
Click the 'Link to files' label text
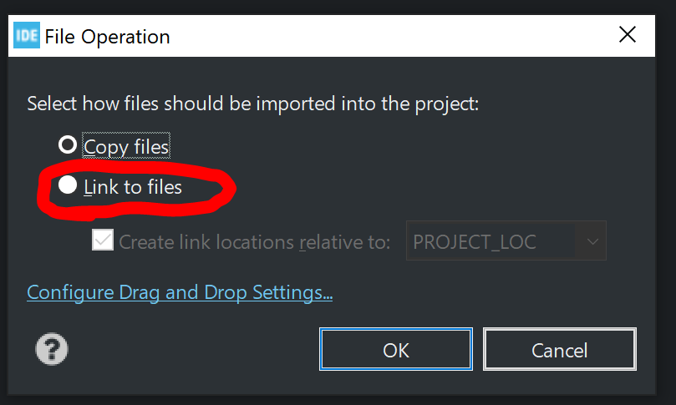(133, 187)
